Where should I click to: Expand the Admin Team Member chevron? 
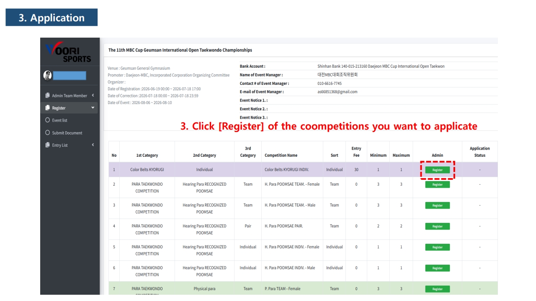[93, 95]
